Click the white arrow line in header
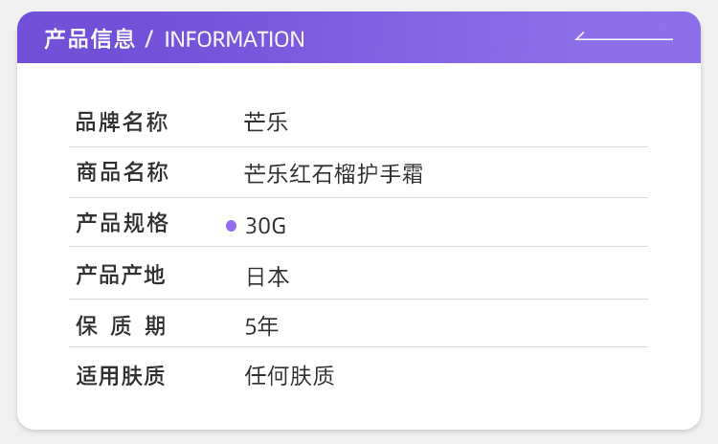 coord(623,36)
